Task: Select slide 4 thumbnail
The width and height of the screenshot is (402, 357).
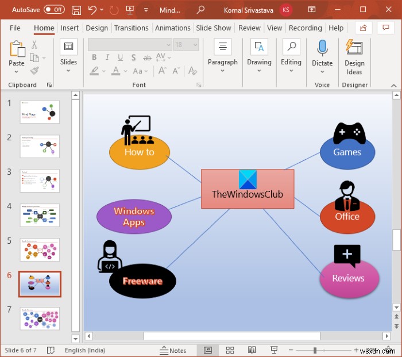Action: pos(40,215)
